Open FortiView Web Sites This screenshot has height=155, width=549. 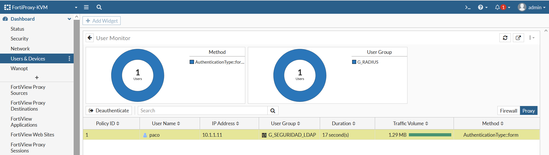tap(32, 135)
